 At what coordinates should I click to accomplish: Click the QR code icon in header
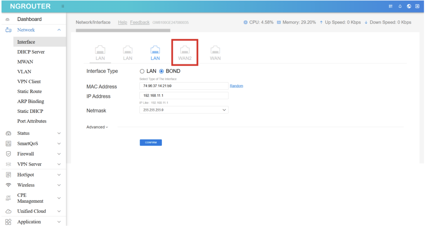pos(390,6)
